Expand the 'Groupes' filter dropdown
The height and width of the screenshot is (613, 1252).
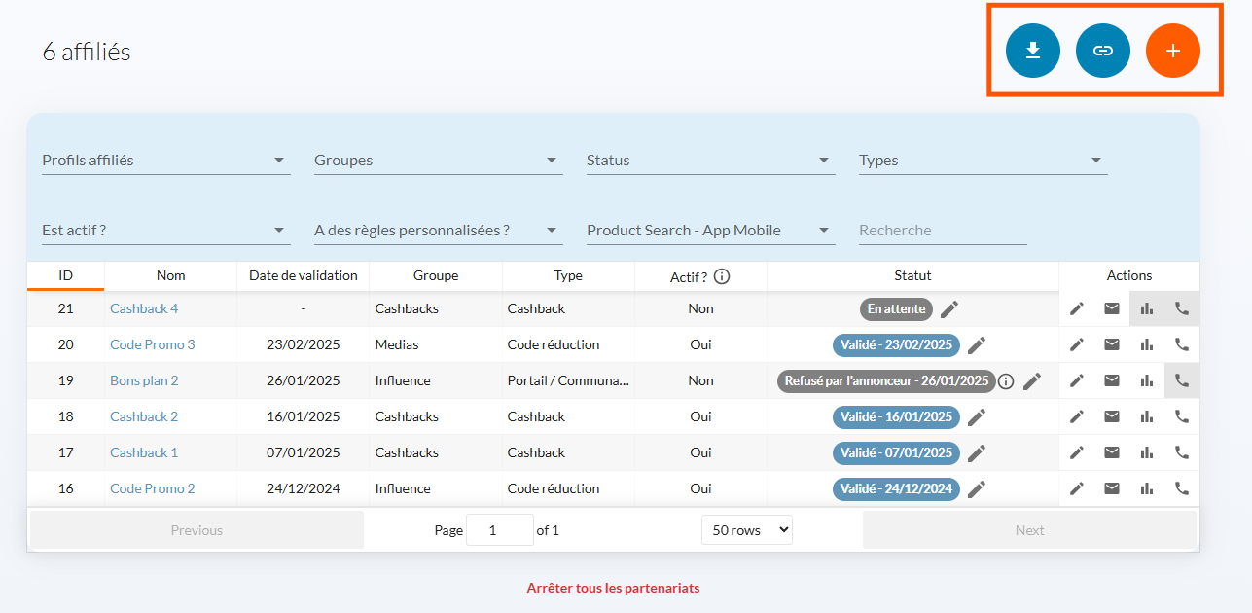439,161
